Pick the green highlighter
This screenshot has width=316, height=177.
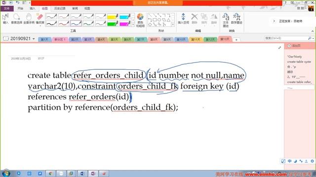tap(113, 23)
